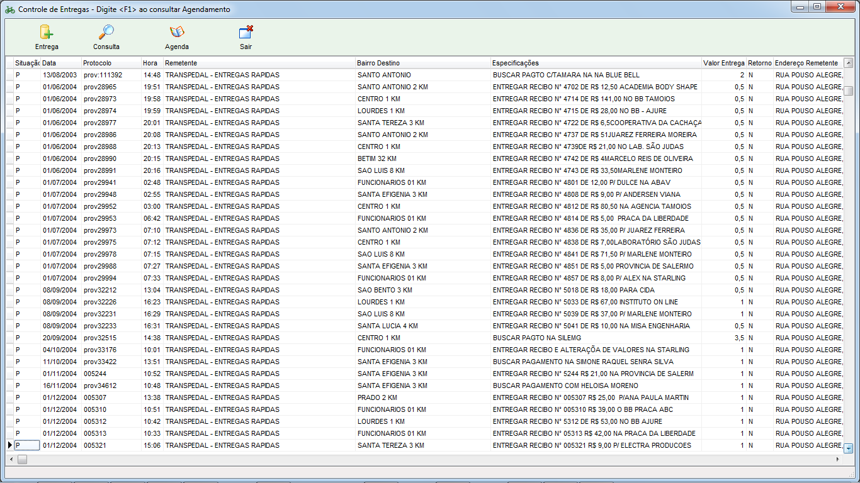The width and height of the screenshot is (860, 483).
Task: Click protocol 005313 cell
Action: click(111, 433)
